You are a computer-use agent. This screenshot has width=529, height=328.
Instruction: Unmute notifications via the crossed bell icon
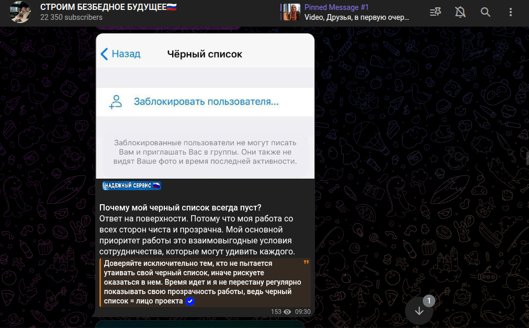click(460, 11)
